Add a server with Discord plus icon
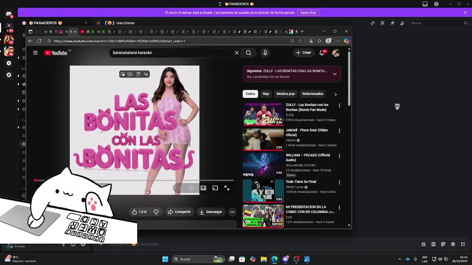This screenshot has width=472, height=265. pyautogui.click(x=9, y=63)
